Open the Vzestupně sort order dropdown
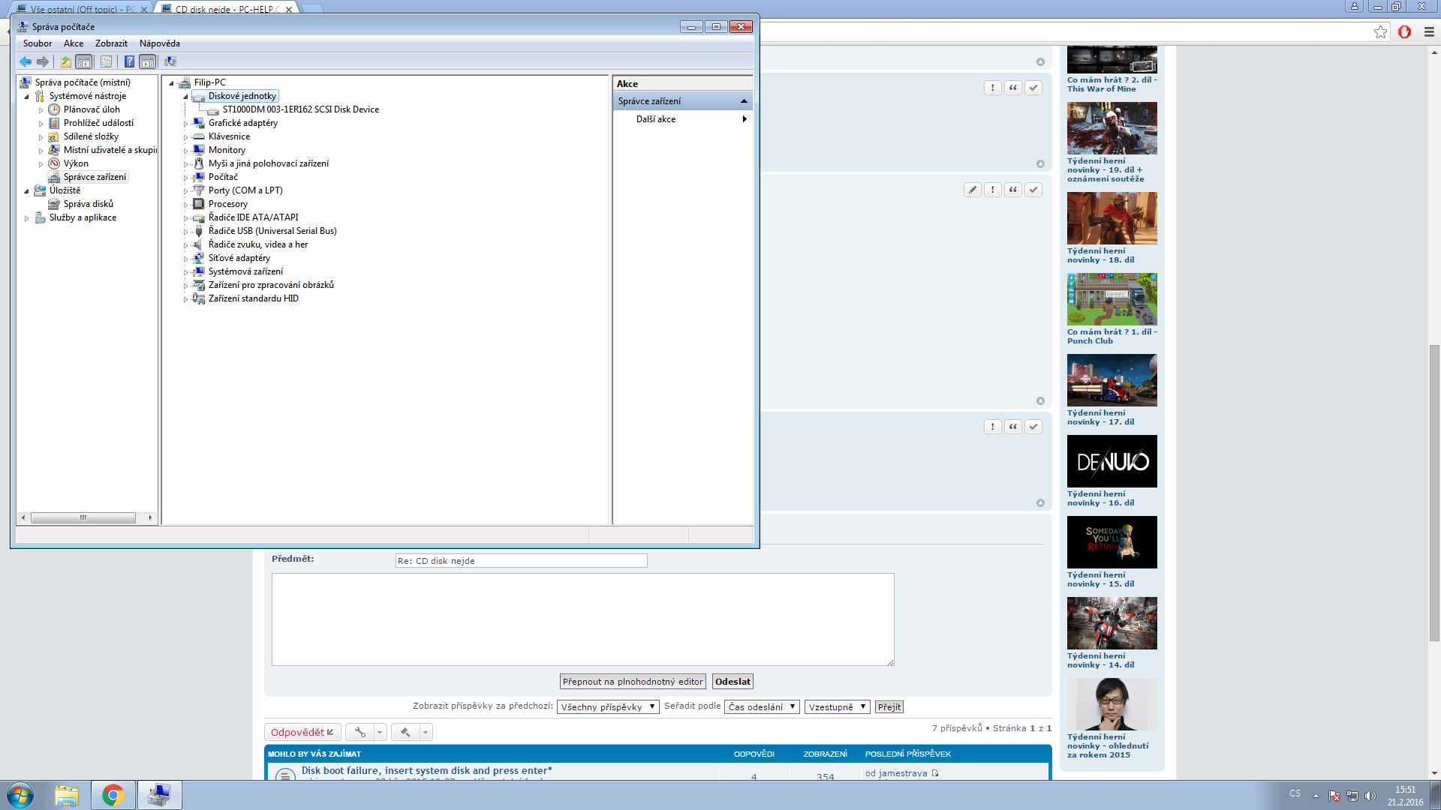1441x810 pixels. [x=837, y=707]
